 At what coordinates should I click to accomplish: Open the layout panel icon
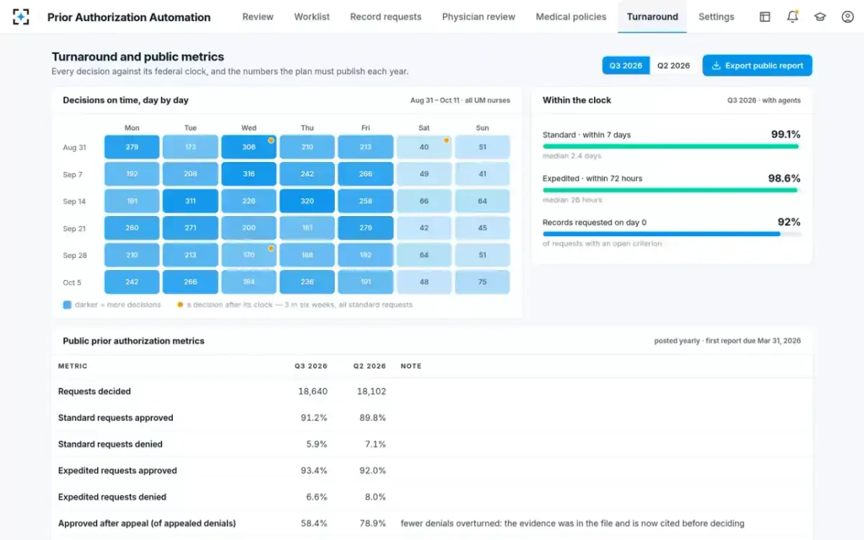[x=765, y=17]
